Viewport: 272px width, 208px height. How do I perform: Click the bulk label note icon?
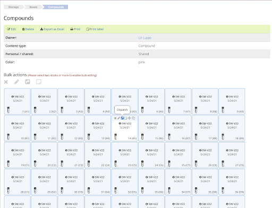click(39, 82)
